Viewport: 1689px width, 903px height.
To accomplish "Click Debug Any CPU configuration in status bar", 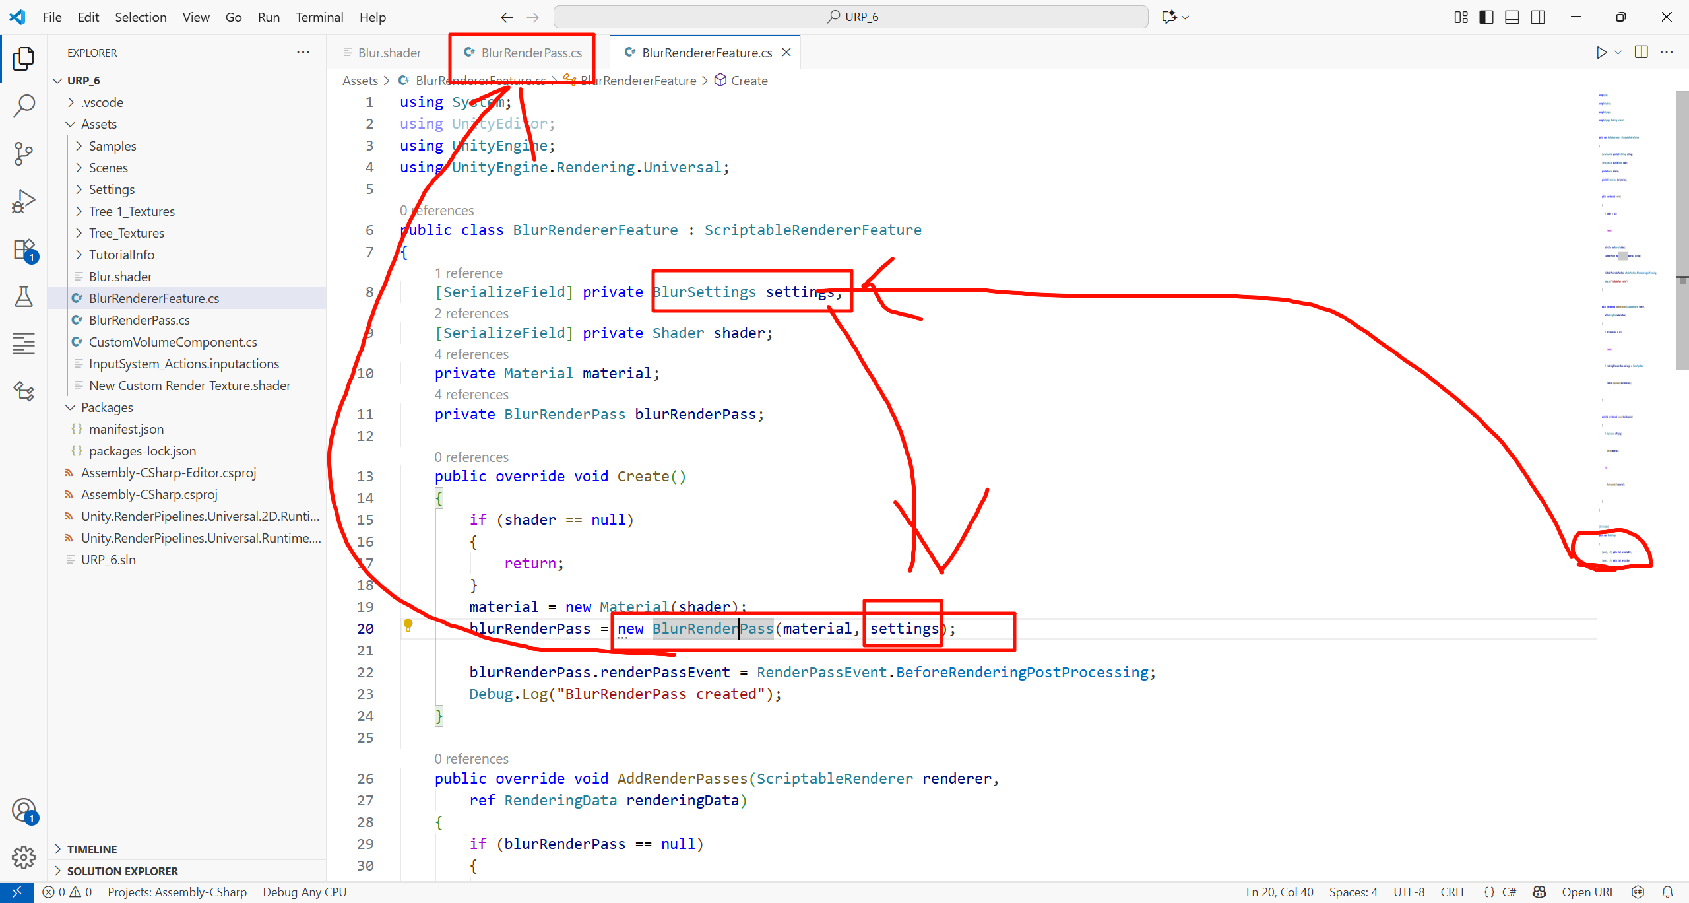I will (x=305, y=892).
